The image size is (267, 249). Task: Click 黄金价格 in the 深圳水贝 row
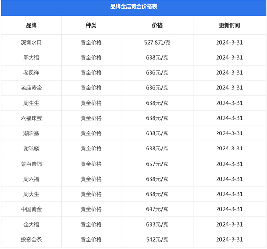point(91,43)
